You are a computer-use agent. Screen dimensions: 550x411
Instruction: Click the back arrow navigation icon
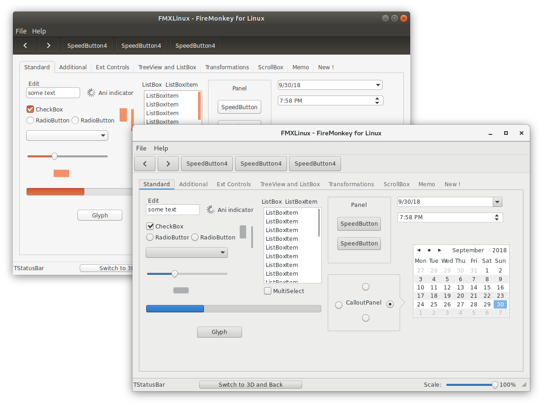(145, 163)
